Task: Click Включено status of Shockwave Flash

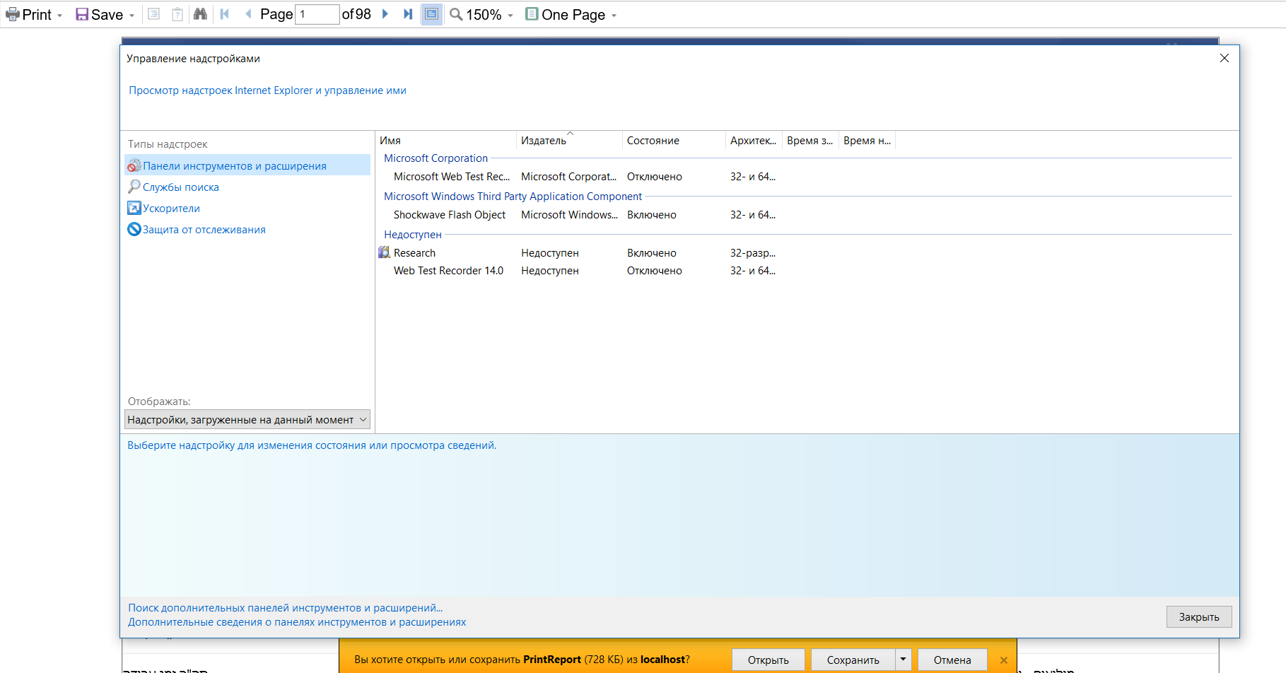Action: pyautogui.click(x=651, y=215)
